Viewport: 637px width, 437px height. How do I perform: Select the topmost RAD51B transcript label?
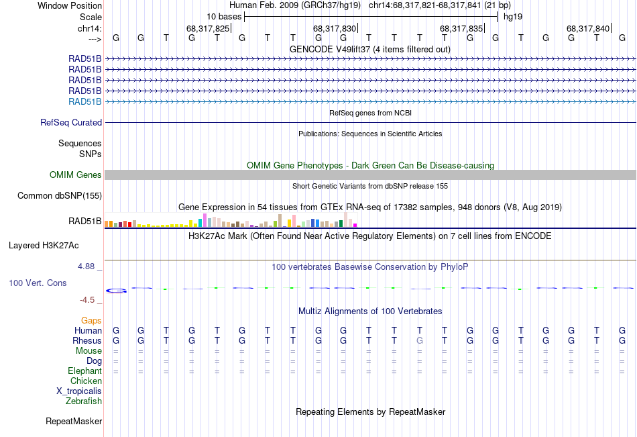click(85, 59)
